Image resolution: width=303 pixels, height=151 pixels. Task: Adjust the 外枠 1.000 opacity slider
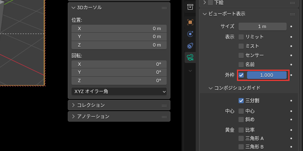point(267,75)
